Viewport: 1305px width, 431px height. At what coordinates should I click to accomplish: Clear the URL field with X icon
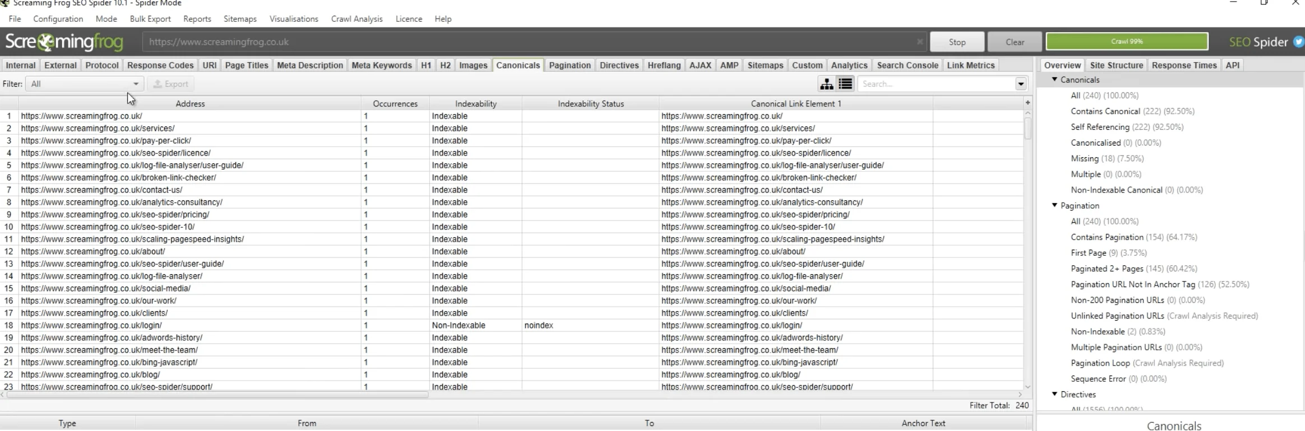click(x=920, y=42)
